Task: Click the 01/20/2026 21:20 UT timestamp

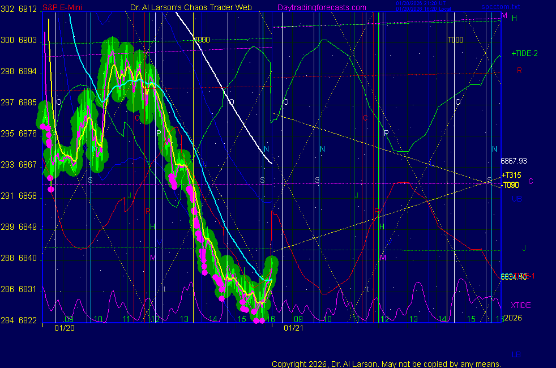Action: coord(422,4)
